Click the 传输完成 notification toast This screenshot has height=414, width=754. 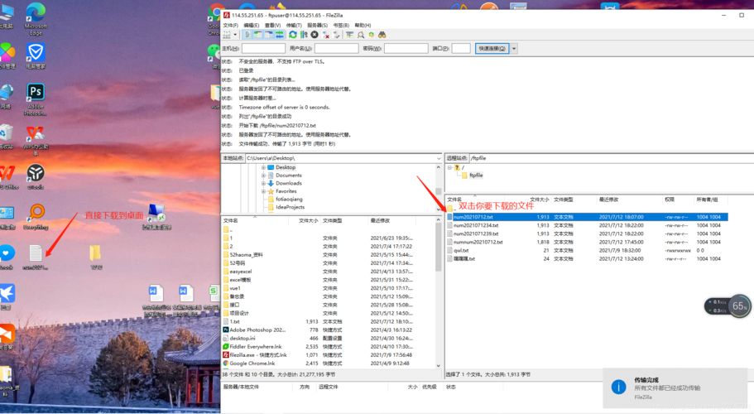click(675, 388)
